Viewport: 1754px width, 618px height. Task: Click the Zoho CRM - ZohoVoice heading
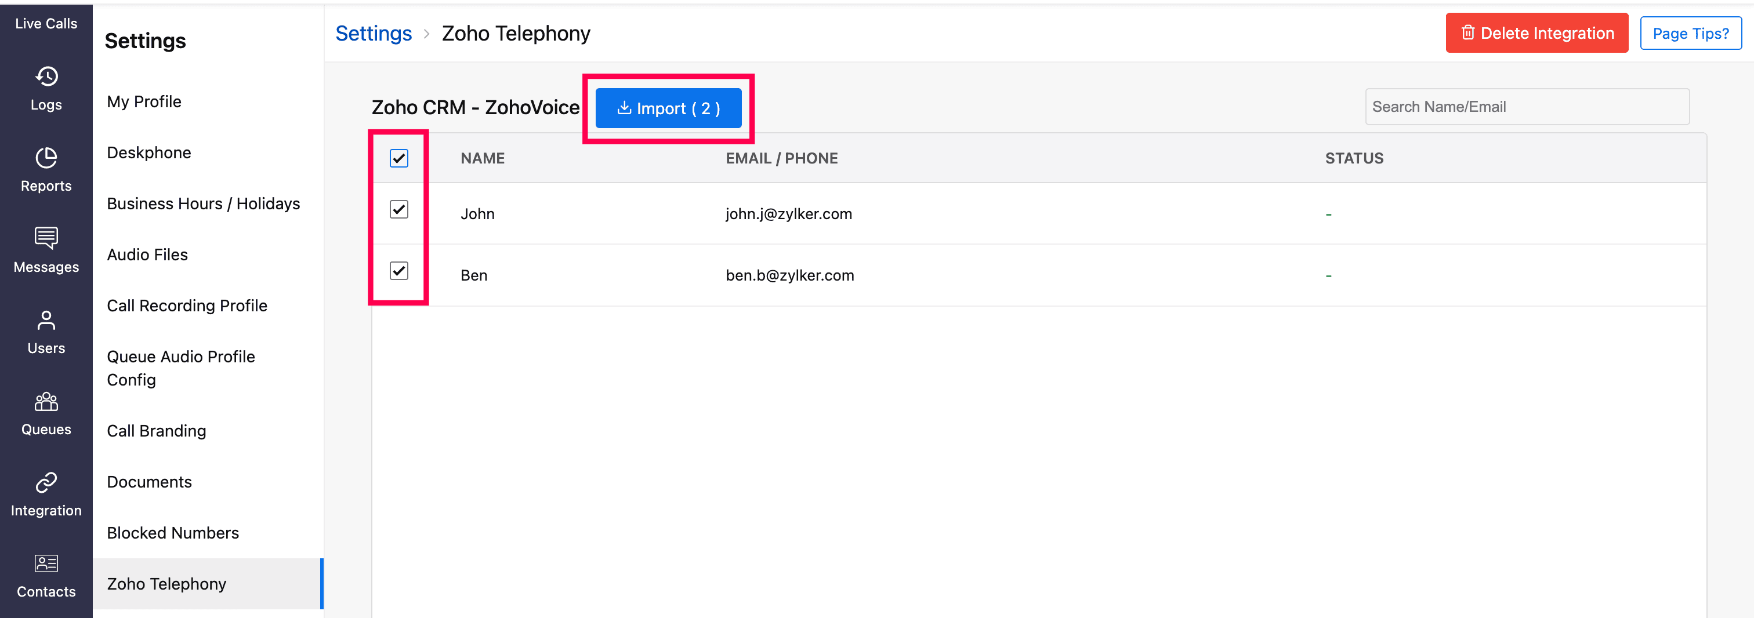pyautogui.click(x=476, y=107)
